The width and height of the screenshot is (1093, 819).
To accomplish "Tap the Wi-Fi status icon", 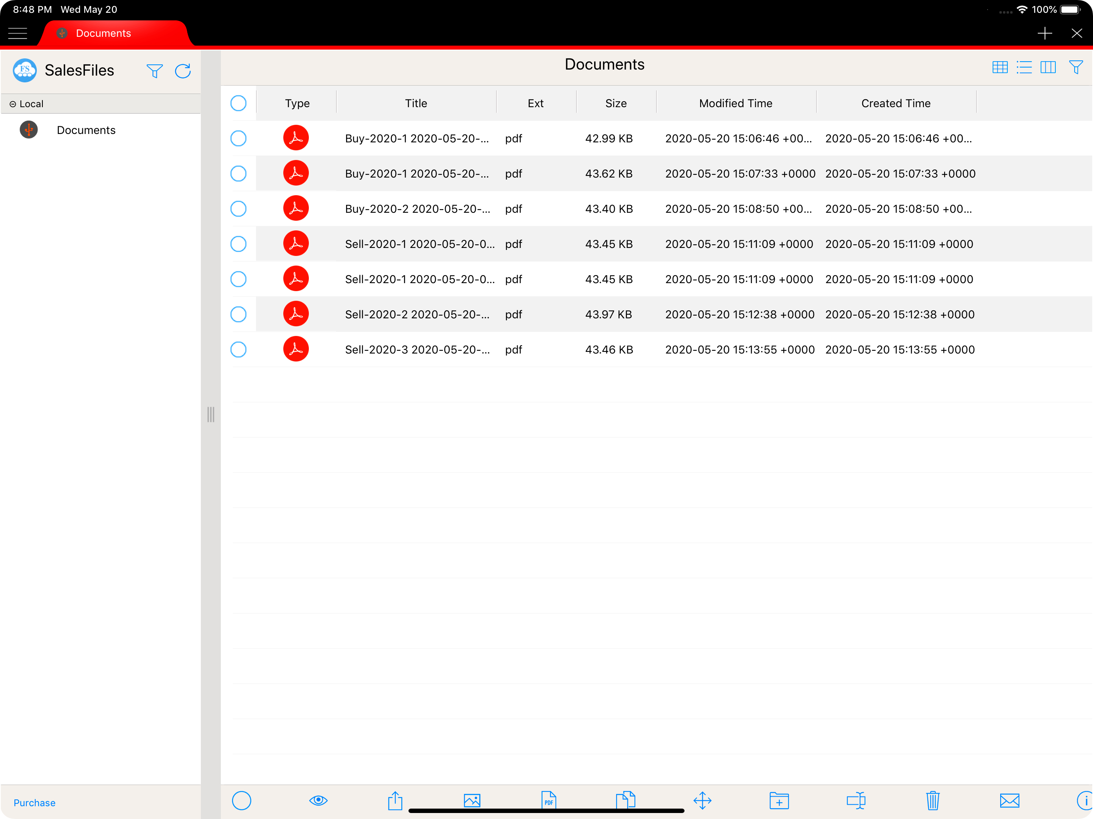I will (1022, 9).
